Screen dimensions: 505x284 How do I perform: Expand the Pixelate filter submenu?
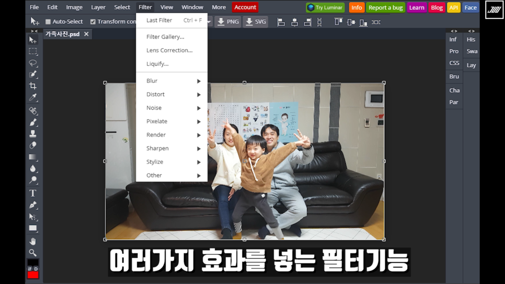tap(171, 121)
